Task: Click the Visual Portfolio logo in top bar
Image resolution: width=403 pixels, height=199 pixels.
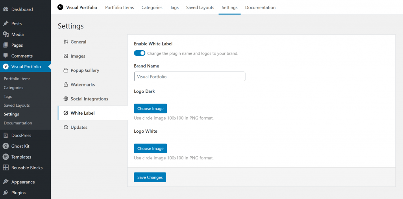Action: [60, 7]
